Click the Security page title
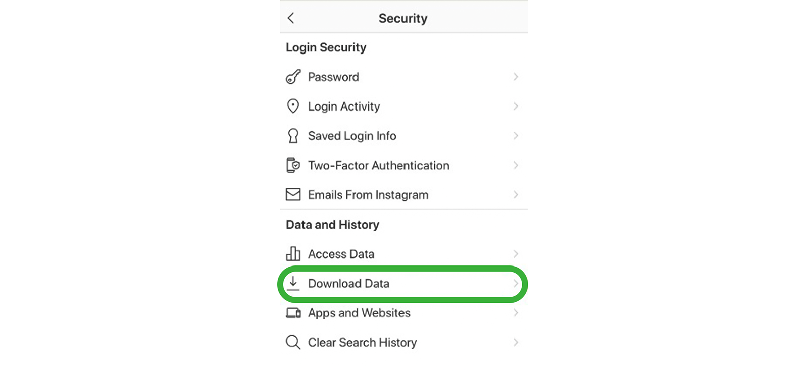The image size is (808, 373). (x=403, y=19)
